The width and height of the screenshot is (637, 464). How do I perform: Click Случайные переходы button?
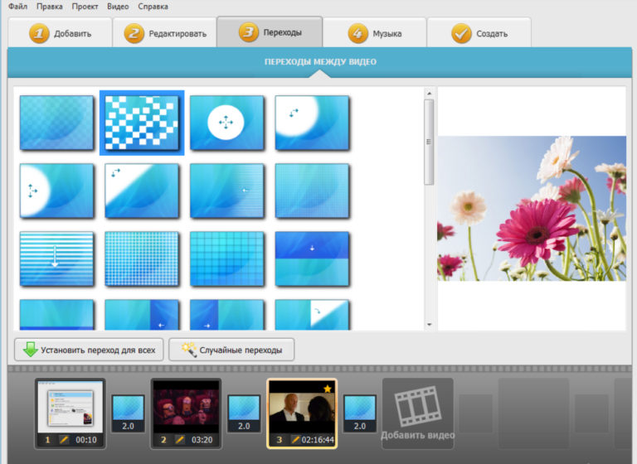click(231, 350)
